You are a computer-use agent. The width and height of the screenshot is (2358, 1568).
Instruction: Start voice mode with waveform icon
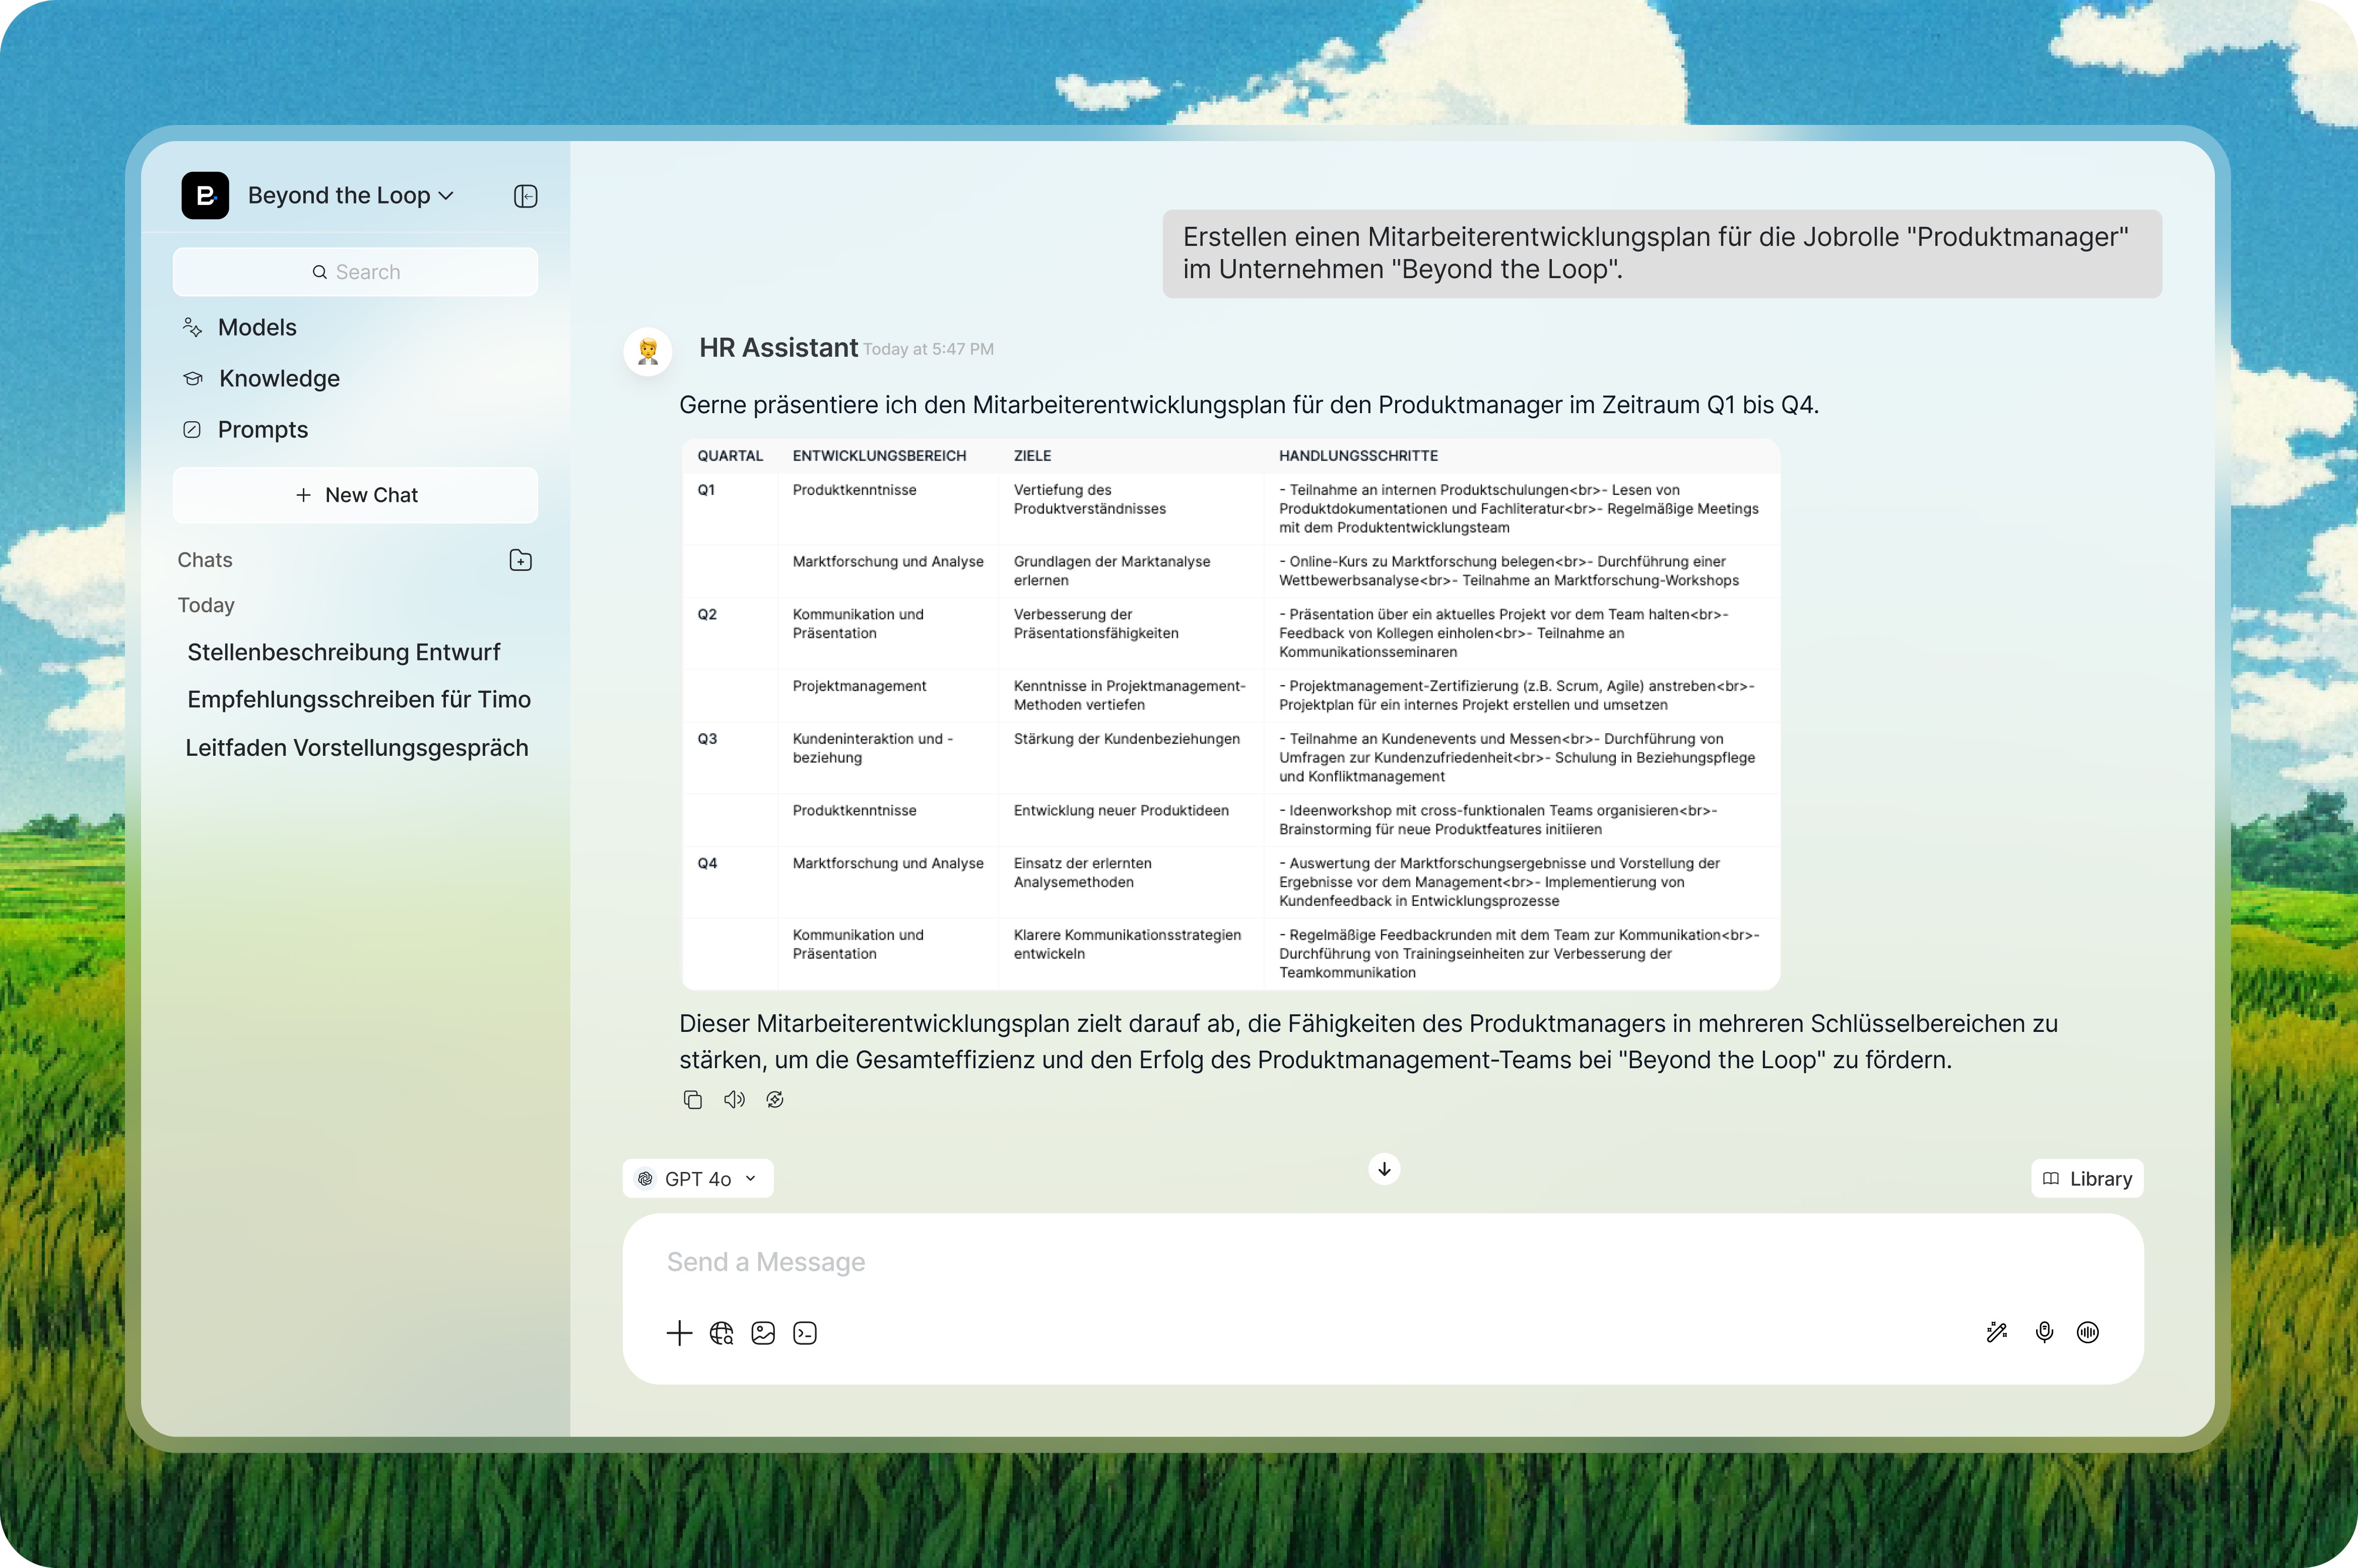pos(2088,1332)
